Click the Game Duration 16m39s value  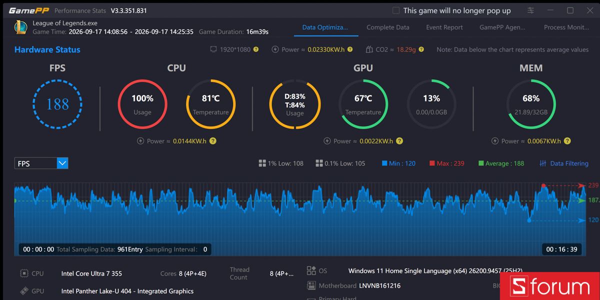coord(257,31)
